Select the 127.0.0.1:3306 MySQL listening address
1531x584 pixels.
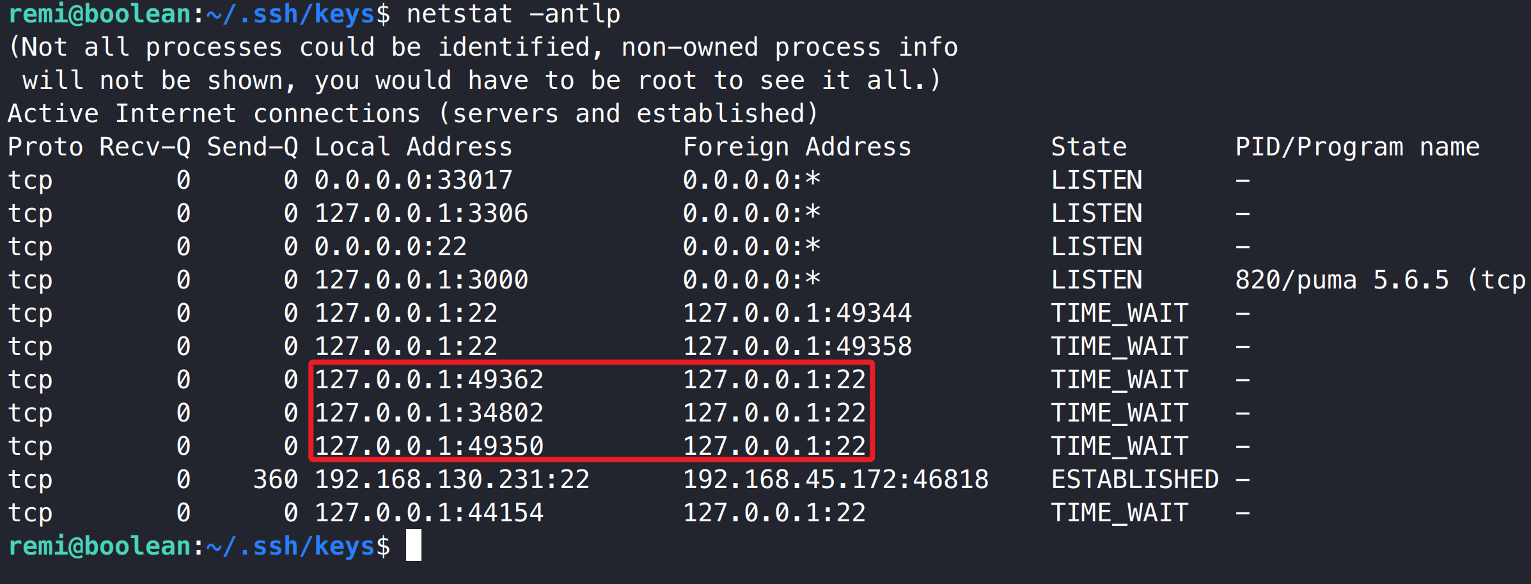(421, 214)
